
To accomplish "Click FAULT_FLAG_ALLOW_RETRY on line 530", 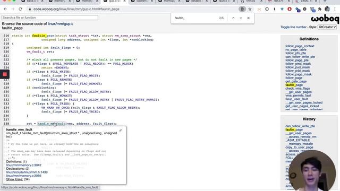I will coord(90,92).
